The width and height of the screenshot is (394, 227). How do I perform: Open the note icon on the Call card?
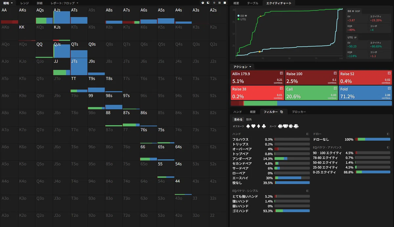click(336, 88)
